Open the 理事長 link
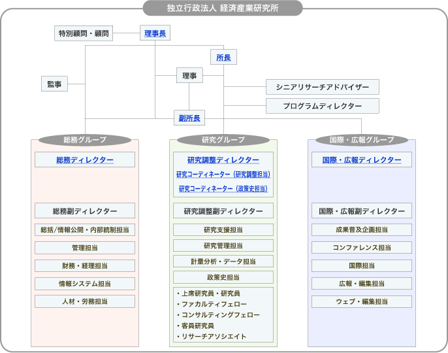This screenshot has width=448, height=353. (x=155, y=33)
